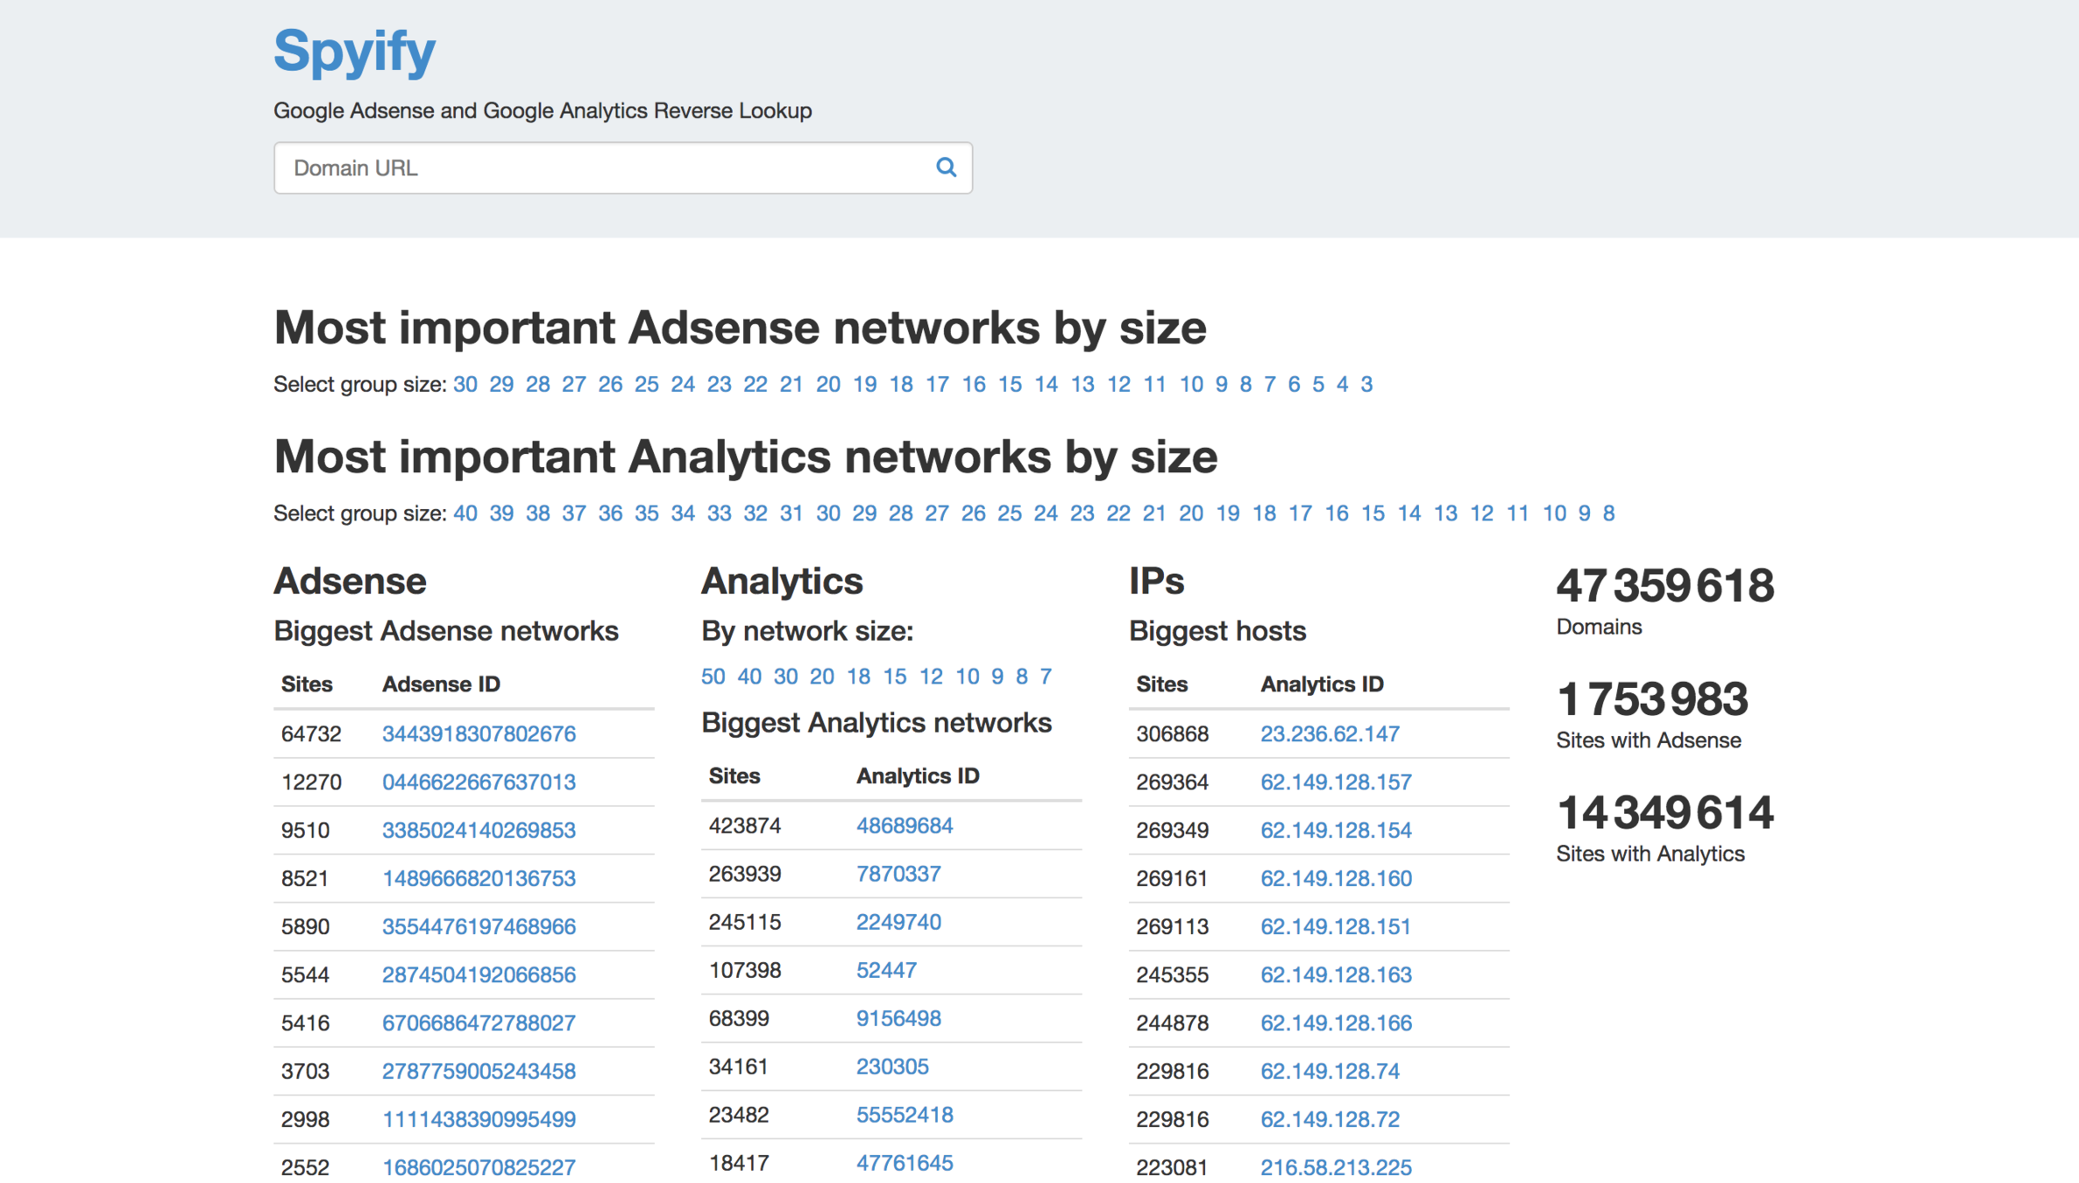Choose Analytics group size 40
This screenshot has width=2079, height=1183.
[465, 513]
